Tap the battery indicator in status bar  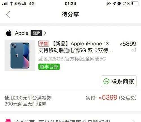(x=135, y=4)
